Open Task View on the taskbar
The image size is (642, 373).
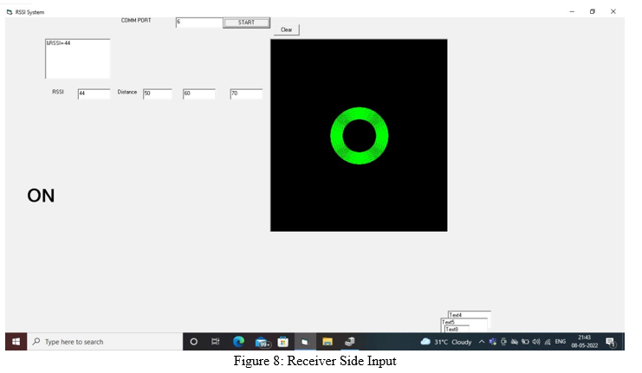[216, 342]
